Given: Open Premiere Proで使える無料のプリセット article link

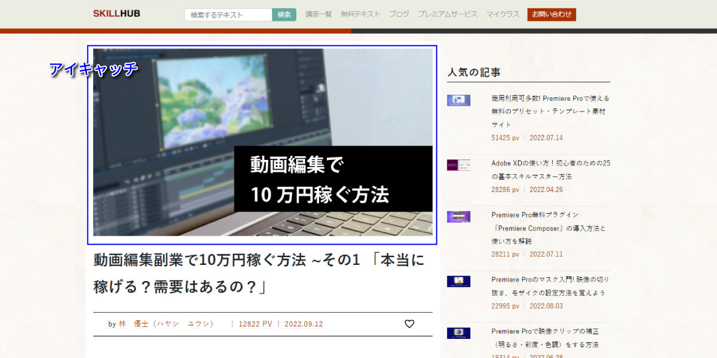Looking at the screenshot, I should click(550, 112).
